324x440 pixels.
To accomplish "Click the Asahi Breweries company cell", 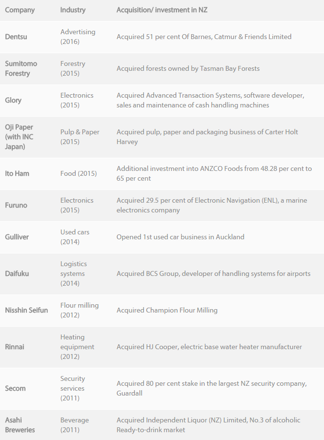I will coord(21,425).
